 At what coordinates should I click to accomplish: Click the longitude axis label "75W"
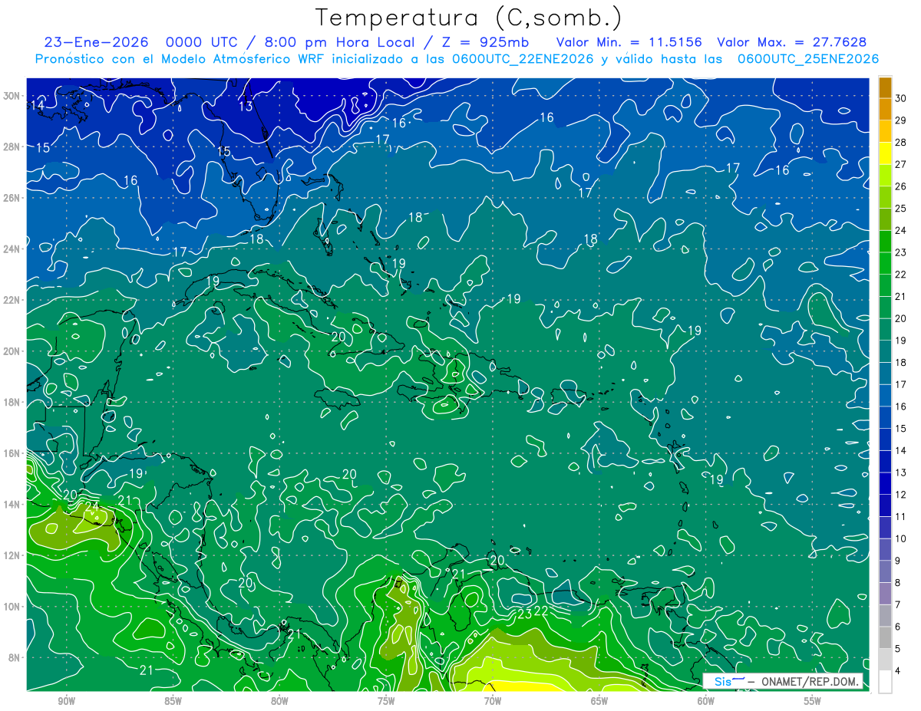pyautogui.click(x=386, y=701)
